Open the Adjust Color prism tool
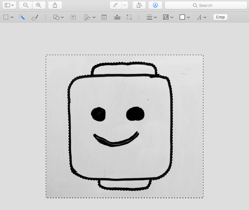 click(x=117, y=17)
